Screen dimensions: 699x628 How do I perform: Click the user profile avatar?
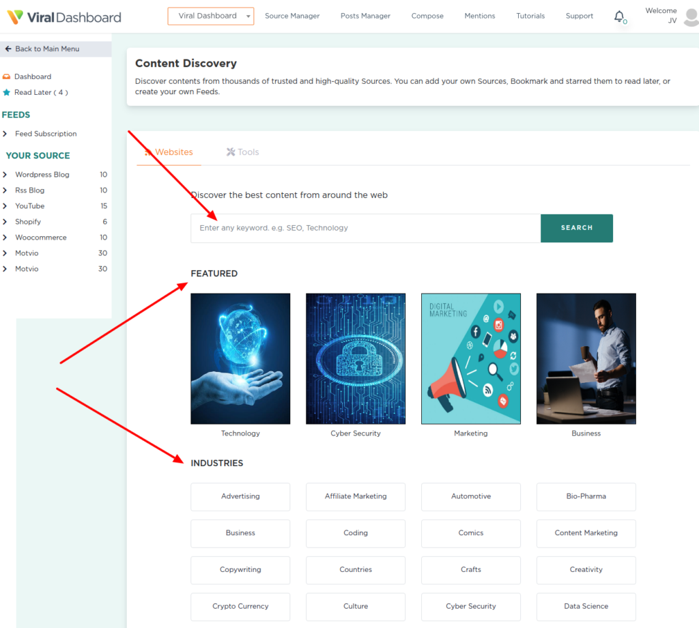pos(691,17)
